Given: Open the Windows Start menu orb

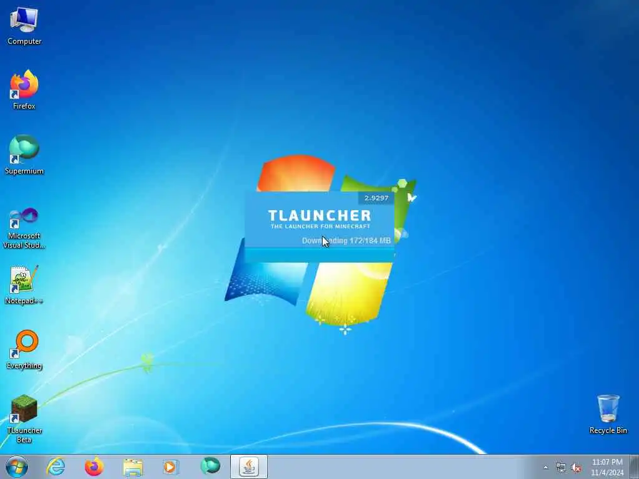Looking at the screenshot, I should pyautogui.click(x=17, y=467).
